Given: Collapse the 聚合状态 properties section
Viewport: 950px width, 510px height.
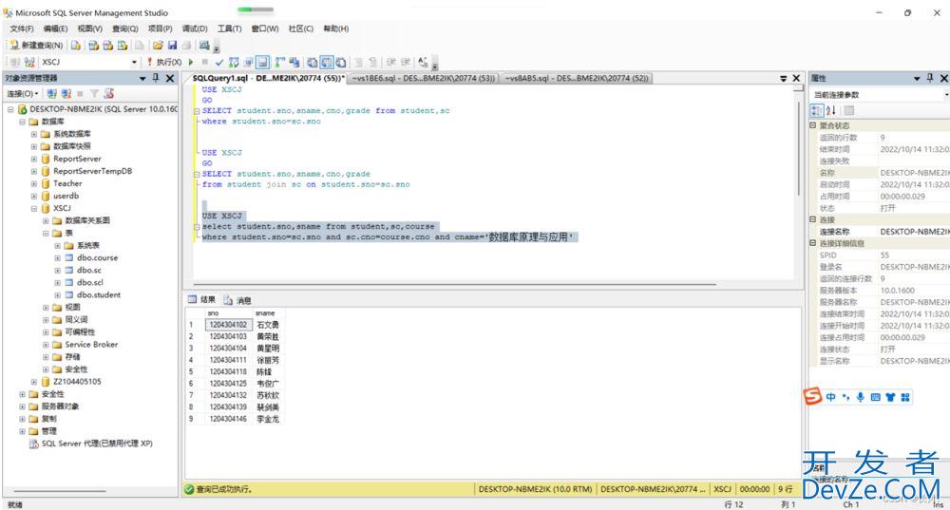Looking at the screenshot, I should point(813,125).
